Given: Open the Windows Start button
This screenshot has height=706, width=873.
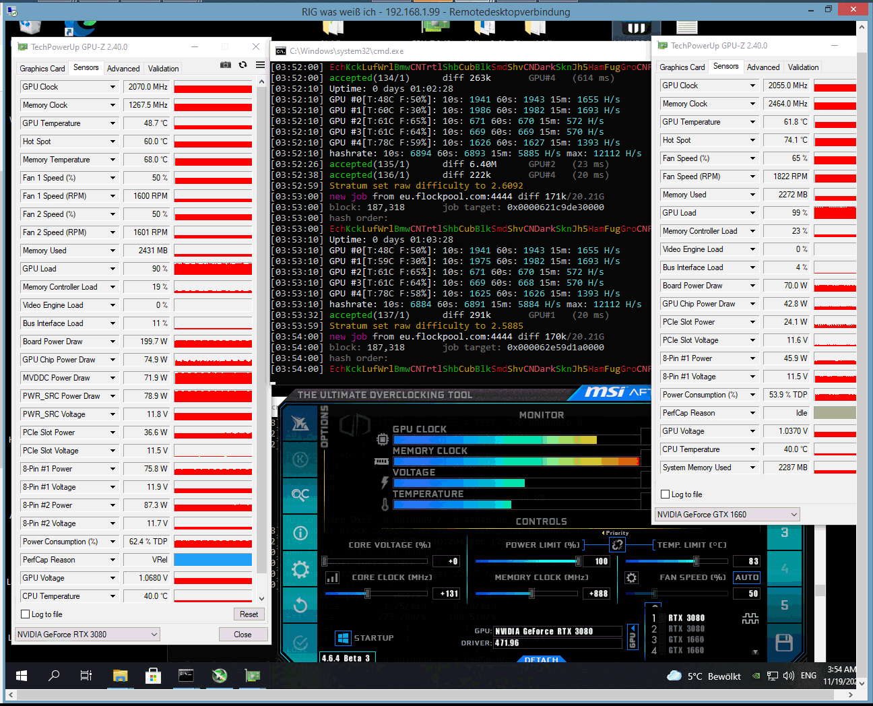Looking at the screenshot, I should tap(22, 675).
